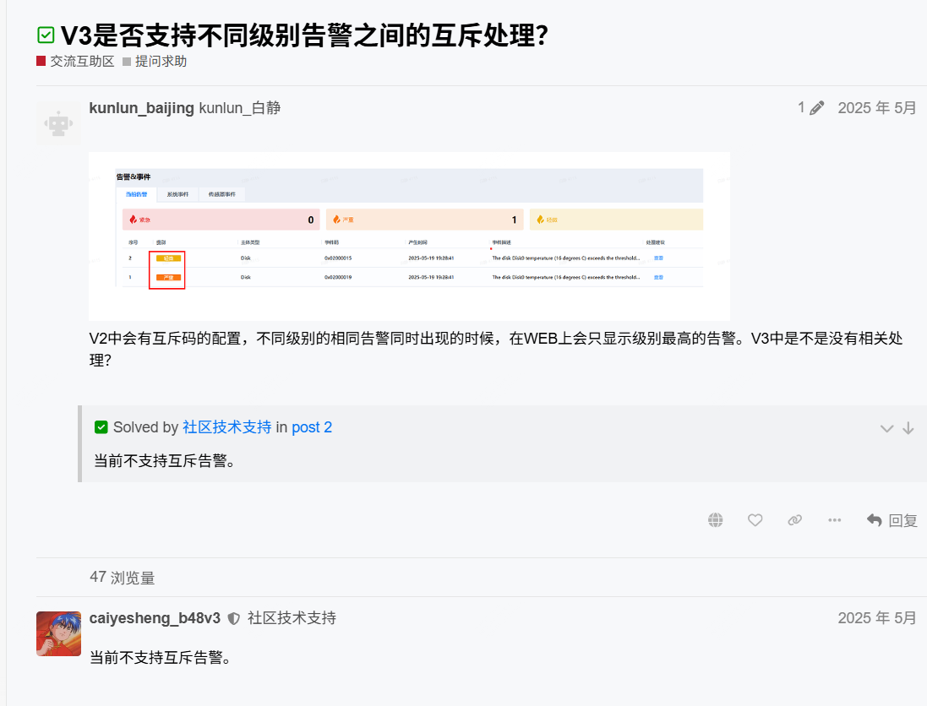Expand the solved answer quote chevron
927x706 pixels.
(886, 428)
